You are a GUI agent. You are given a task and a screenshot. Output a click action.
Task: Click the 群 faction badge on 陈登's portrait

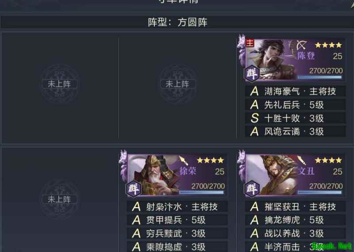click(x=252, y=73)
